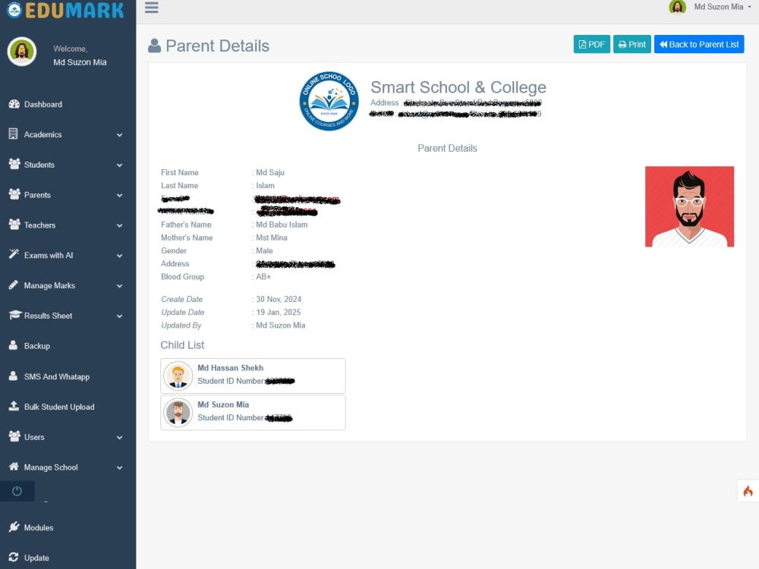This screenshot has width=759, height=569.
Task: Open child Md Suzon Mia link
Action: tap(223, 404)
